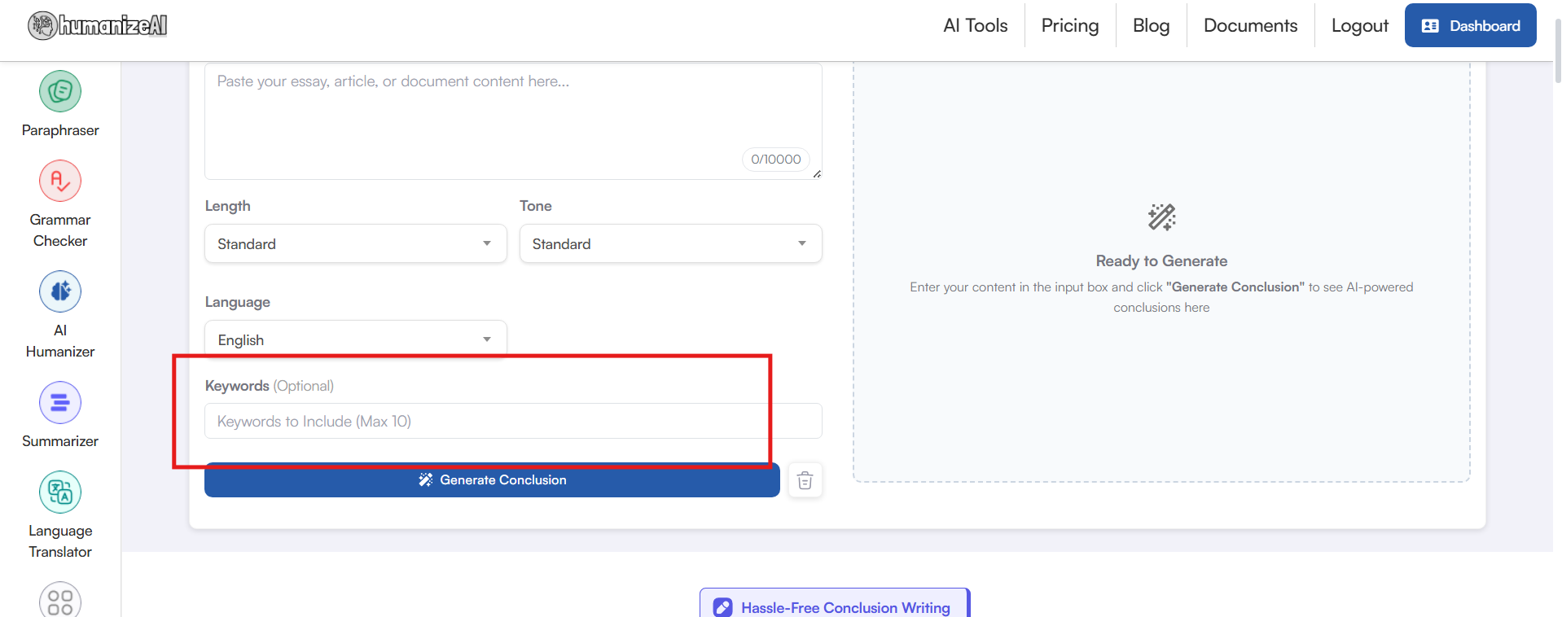This screenshot has height=617, width=1562.
Task: Go to the Pricing page
Action: pos(1069,26)
